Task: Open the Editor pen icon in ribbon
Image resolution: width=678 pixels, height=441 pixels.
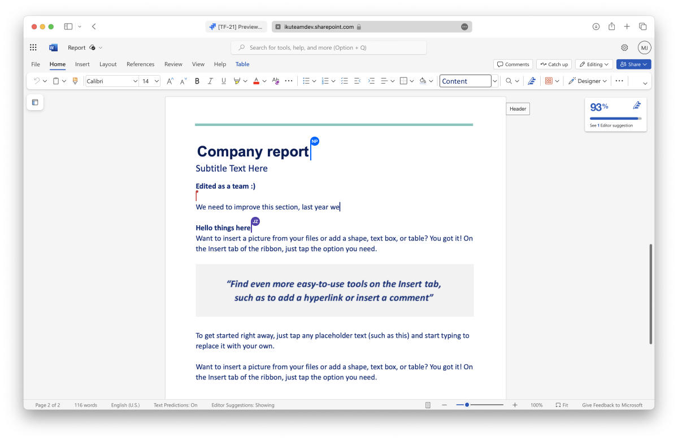Action: coord(531,81)
